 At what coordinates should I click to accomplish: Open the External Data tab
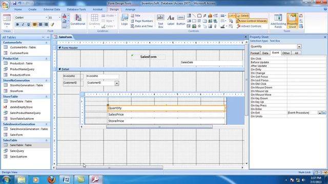52,9
